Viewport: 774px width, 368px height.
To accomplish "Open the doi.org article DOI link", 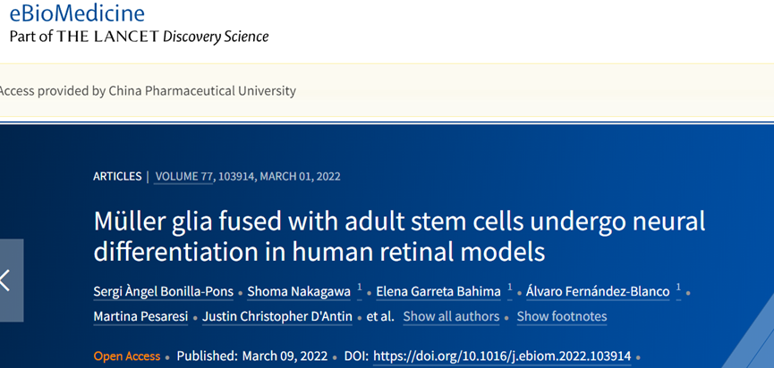I will (501, 355).
